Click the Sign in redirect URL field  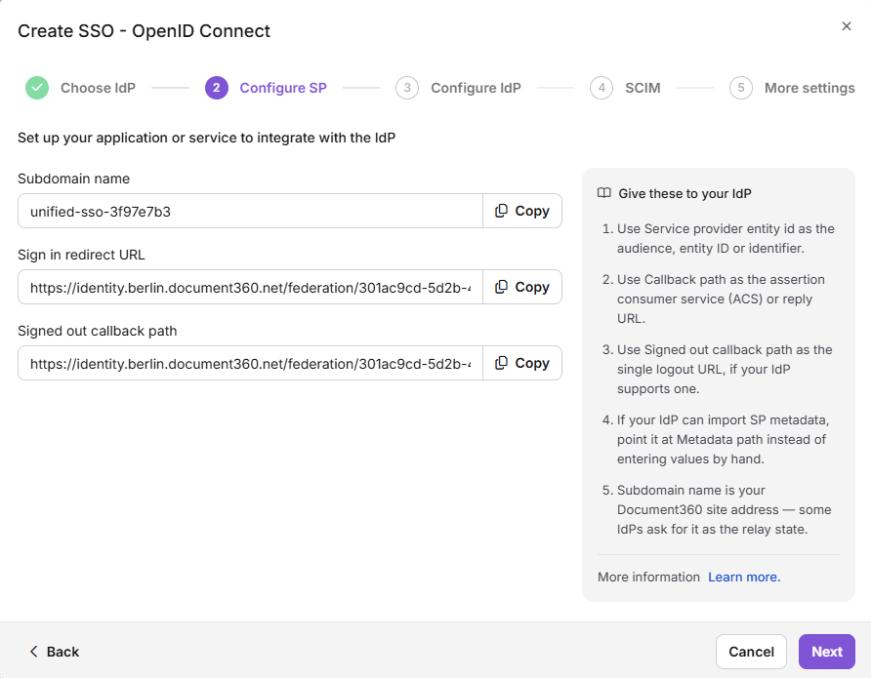251,287
